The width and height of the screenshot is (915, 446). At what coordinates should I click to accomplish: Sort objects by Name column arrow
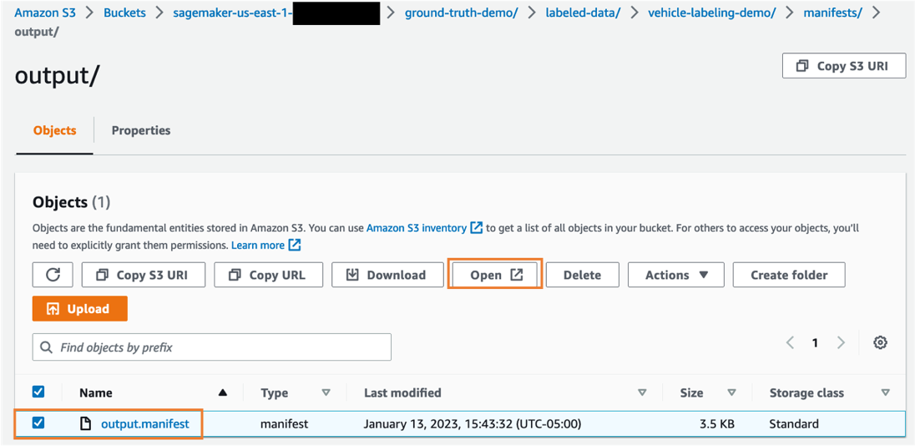pyautogui.click(x=222, y=393)
